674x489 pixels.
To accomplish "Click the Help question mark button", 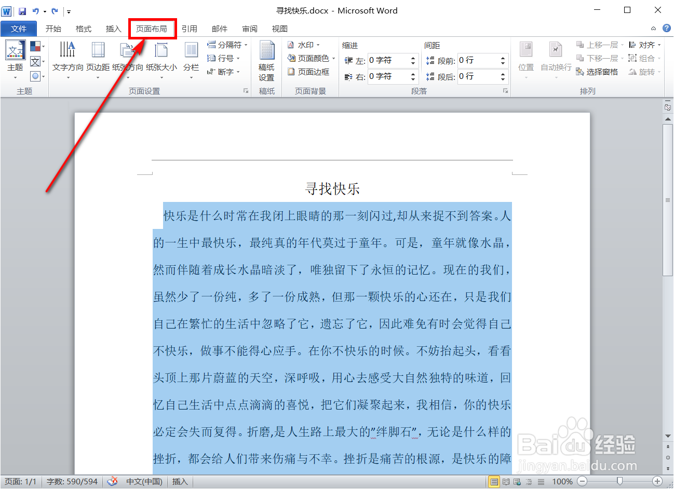I will pos(667,28).
